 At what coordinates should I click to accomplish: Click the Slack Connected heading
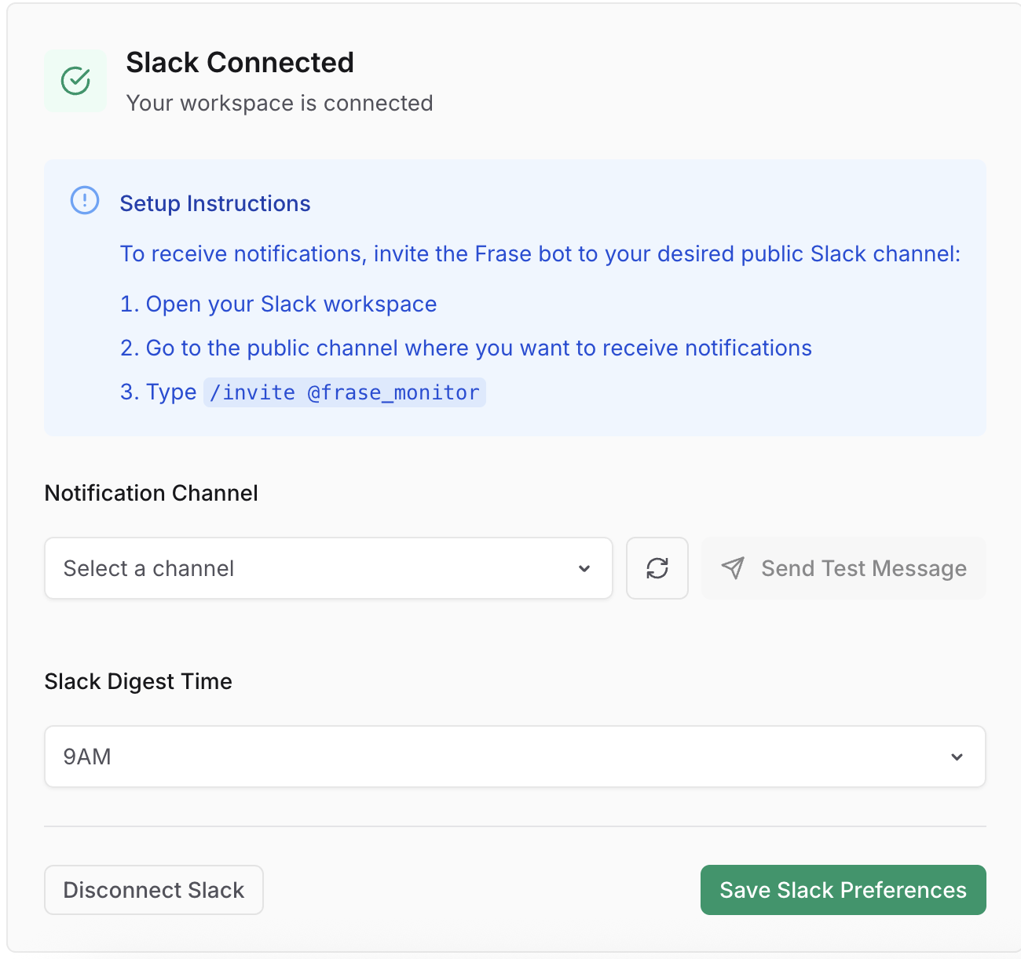(240, 63)
